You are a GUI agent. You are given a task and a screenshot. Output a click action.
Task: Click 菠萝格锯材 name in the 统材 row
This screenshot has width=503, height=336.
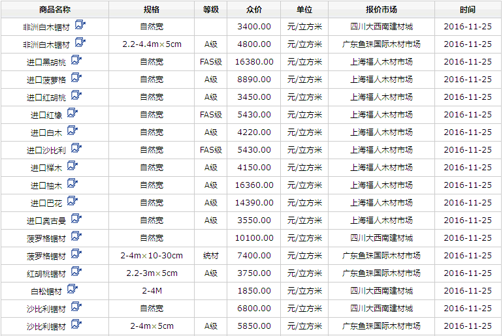coord(46,256)
